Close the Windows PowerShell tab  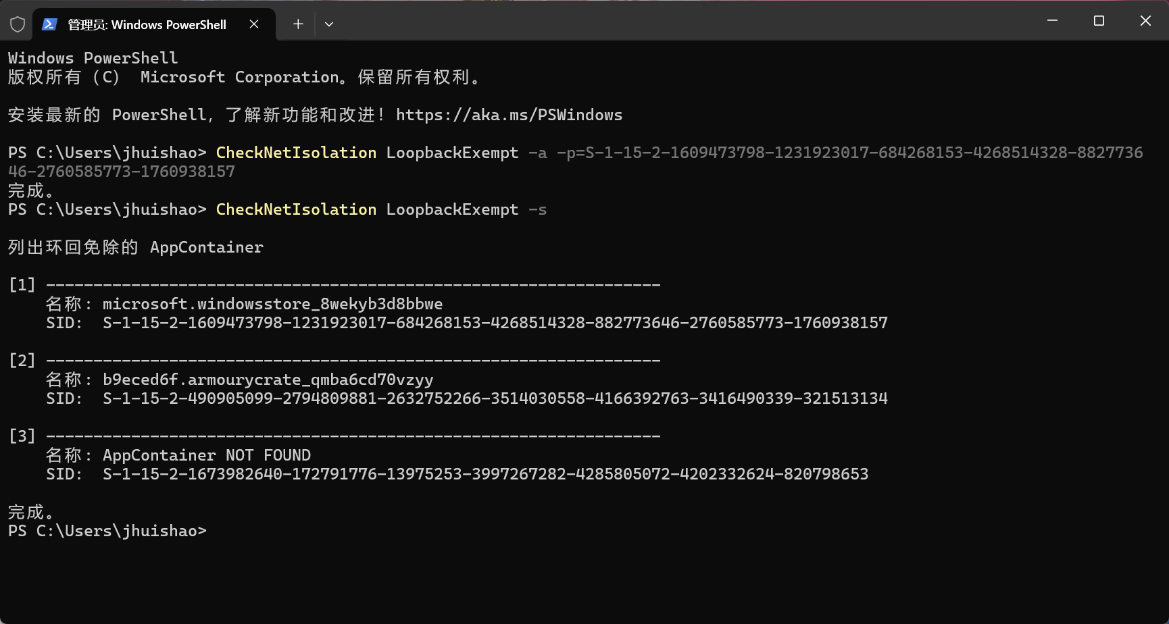[254, 24]
